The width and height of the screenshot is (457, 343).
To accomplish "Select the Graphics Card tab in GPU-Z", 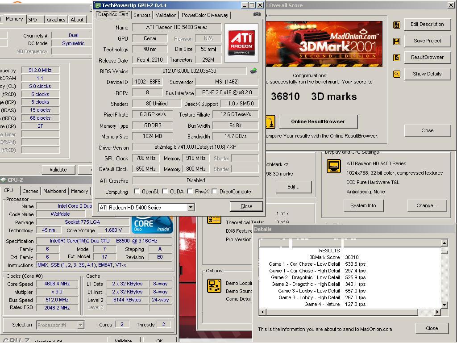I will pyautogui.click(x=113, y=14).
